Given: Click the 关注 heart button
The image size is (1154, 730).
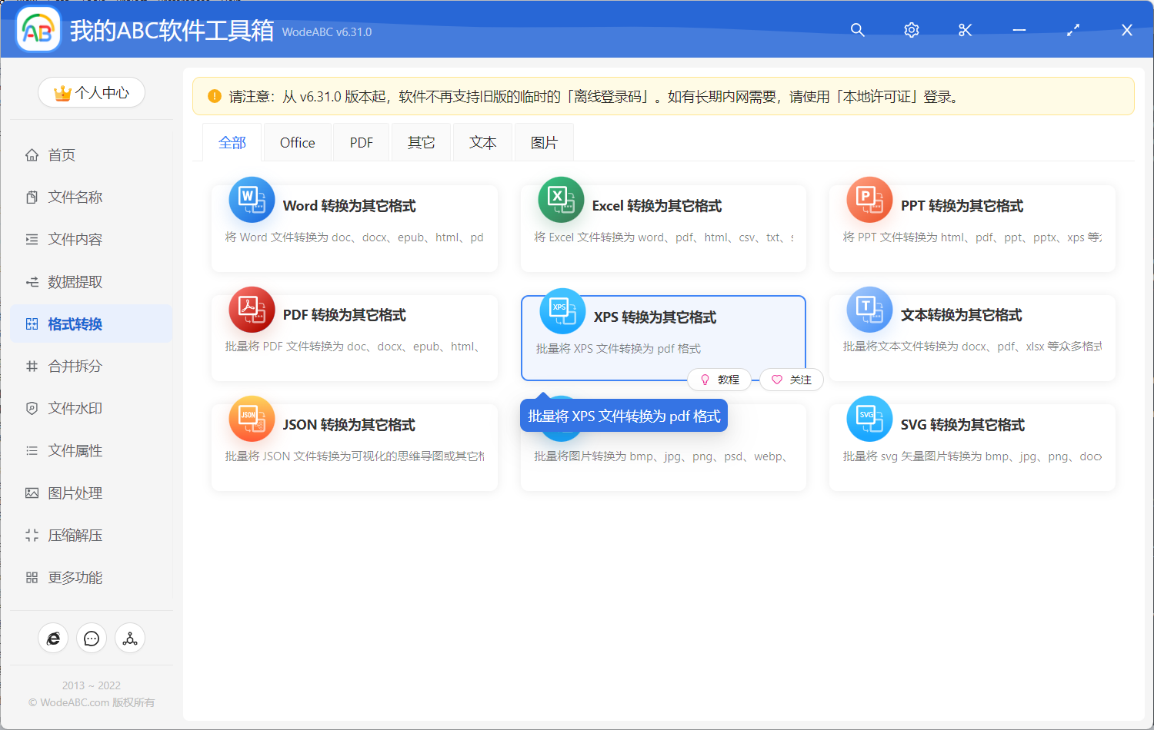Looking at the screenshot, I should 791,379.
